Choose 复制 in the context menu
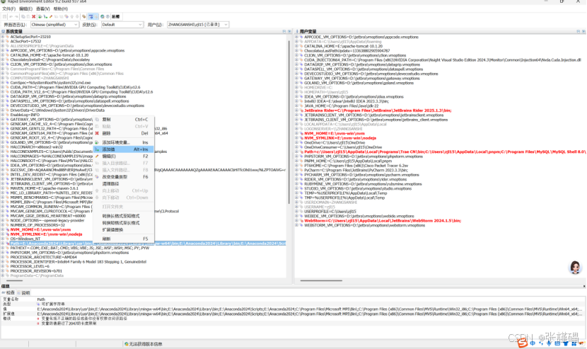The width and height of the screenshot is (587, 349). [x=124, y=120]
